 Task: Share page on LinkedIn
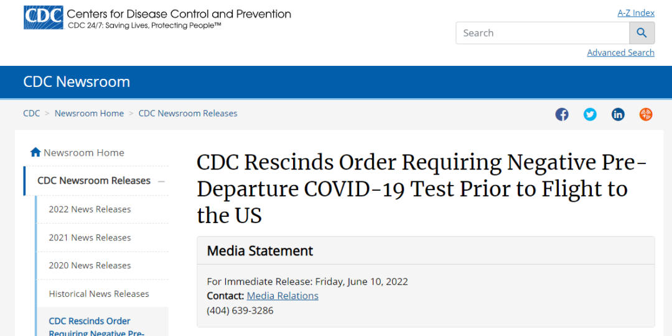[x=618, y=114]
